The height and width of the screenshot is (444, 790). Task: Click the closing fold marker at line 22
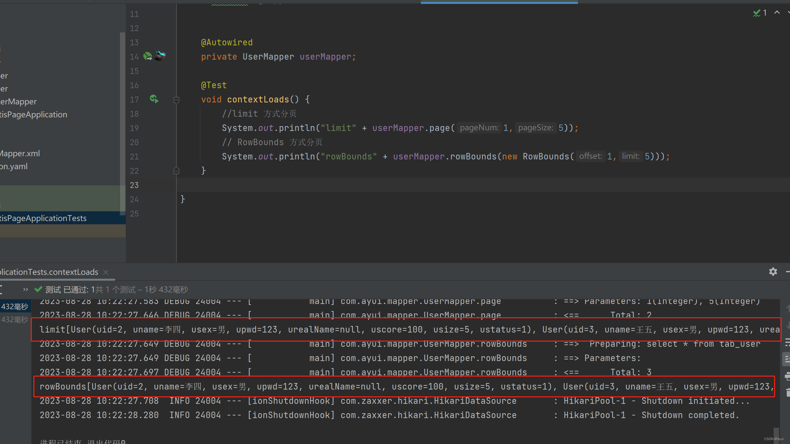click(176, 170)
